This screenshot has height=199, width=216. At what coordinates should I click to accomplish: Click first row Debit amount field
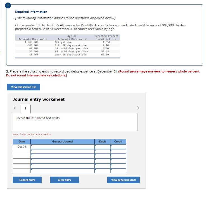point(102,147)
